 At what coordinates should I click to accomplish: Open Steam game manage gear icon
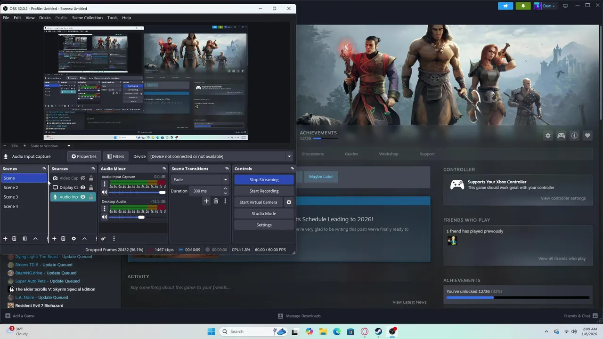pos(548,136)
